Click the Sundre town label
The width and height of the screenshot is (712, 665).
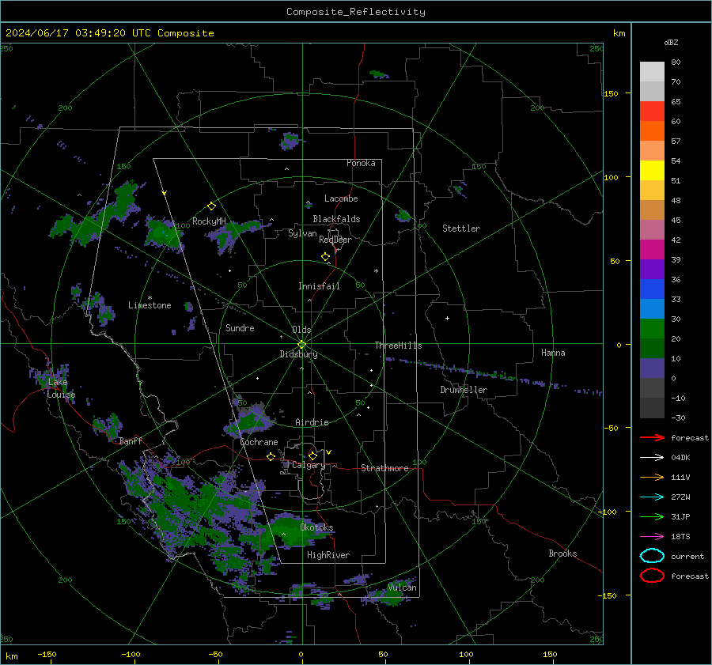[240, 328]
